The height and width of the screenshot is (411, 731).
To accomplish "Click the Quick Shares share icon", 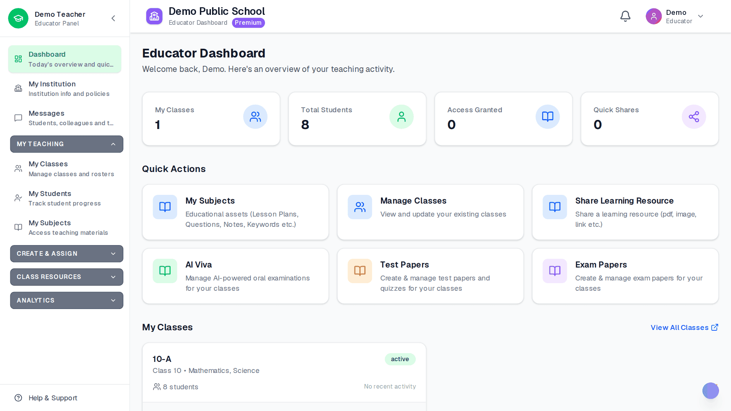I will tap(694, 117).
